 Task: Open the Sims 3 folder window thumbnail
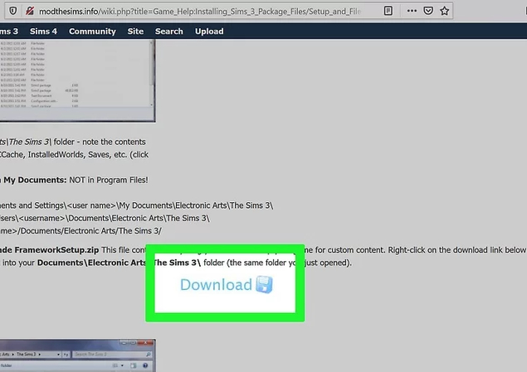pos(77,355)
